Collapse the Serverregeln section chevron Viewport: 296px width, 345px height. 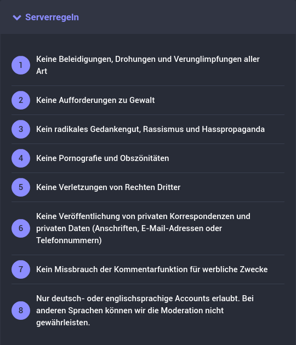tap(17, 18)
